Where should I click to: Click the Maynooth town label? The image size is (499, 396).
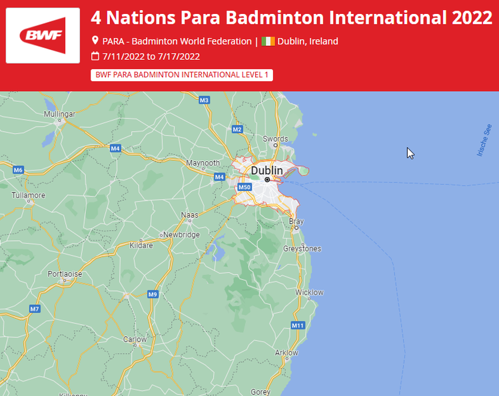coord(203,162)
